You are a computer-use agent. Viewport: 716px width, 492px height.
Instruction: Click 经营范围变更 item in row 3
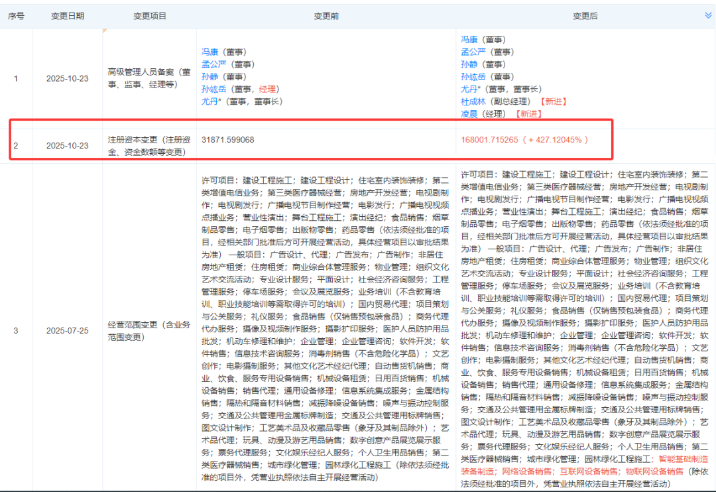click(x=150, y=330)
